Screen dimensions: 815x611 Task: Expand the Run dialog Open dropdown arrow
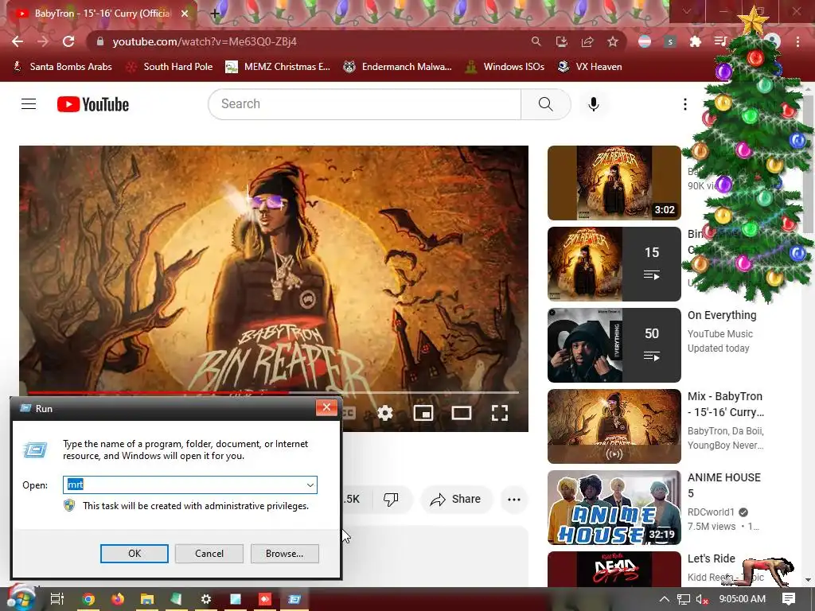(x=310, y=485)
